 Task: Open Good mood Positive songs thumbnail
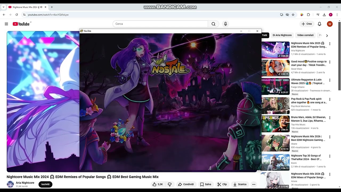click(x=275, y=68)
